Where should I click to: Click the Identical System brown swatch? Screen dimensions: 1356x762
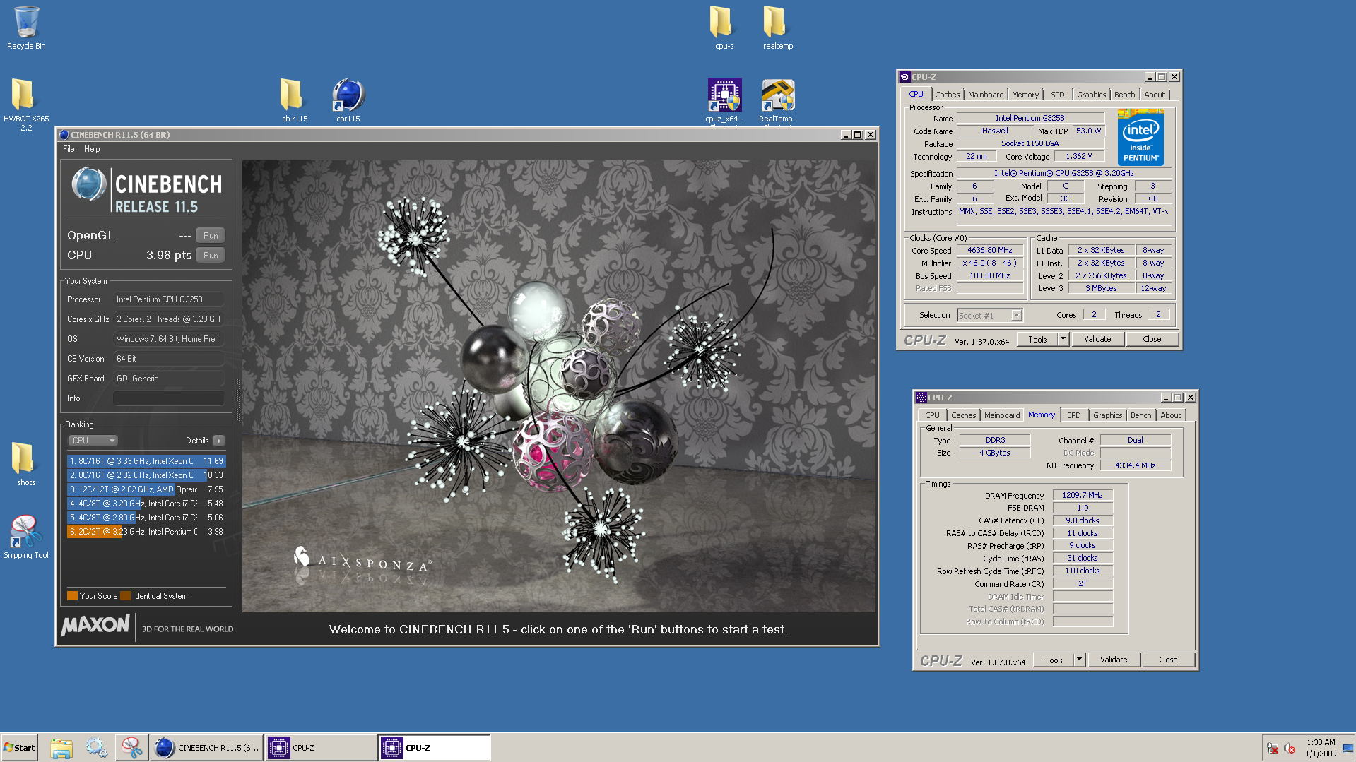[x=125, y=596]
